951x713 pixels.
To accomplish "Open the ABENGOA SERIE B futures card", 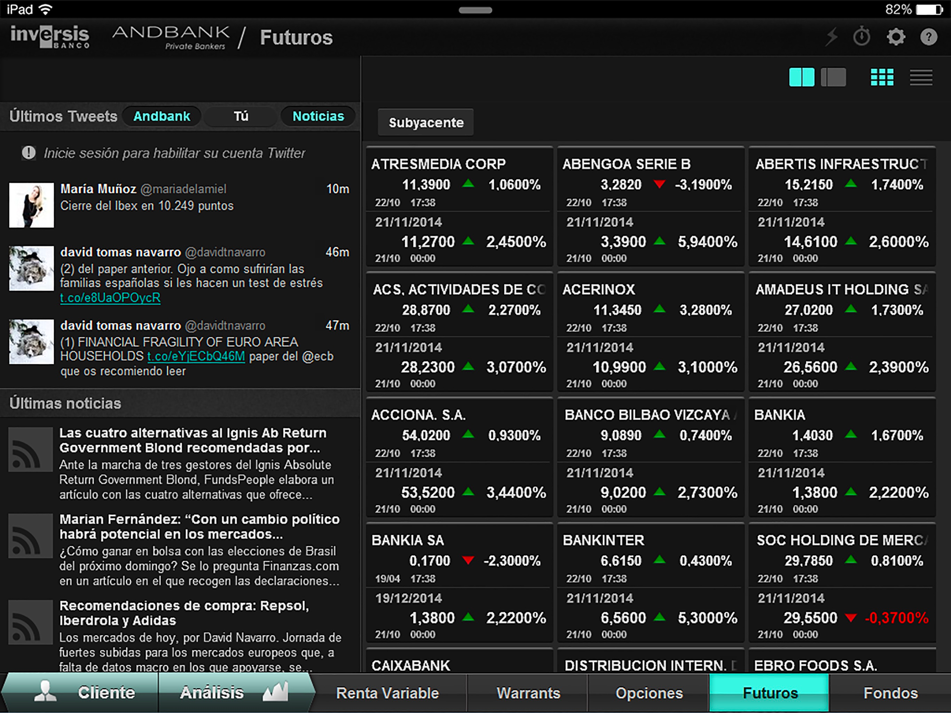I will (651, 207).
